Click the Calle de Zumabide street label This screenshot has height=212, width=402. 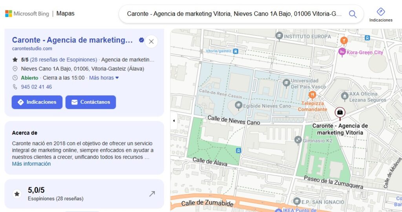pyautogui.click(x=207, y=203)
